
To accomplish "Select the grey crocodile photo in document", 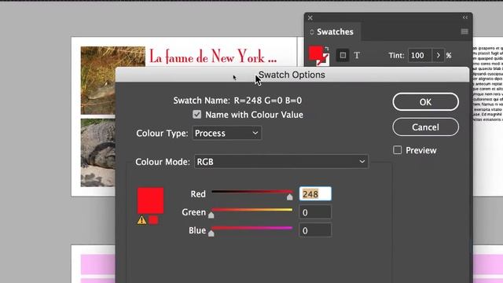I will pyautogui.click(x=97, y=153).
